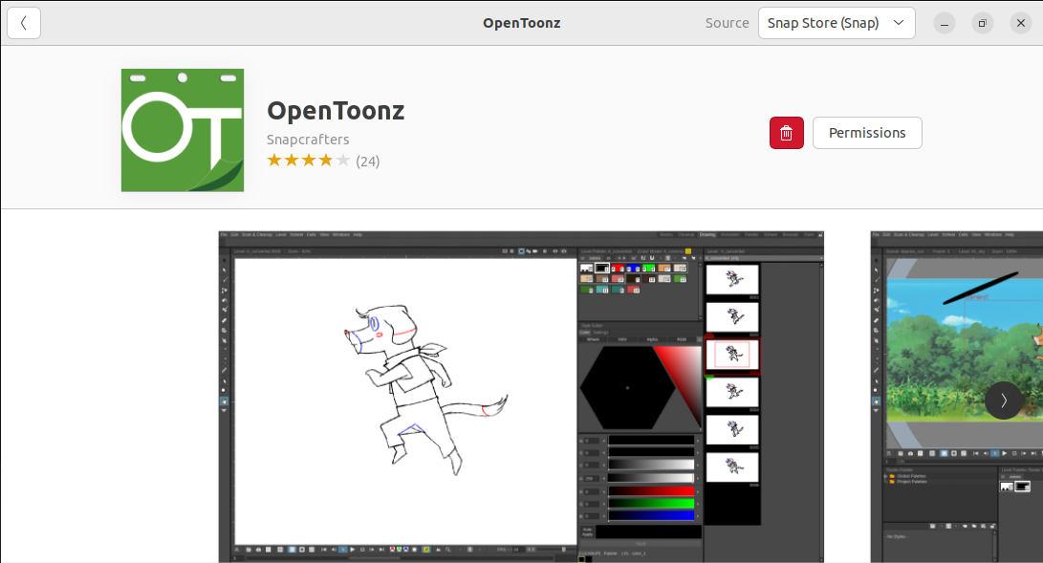Click the green OpenToonz app logo
Viewport: 1043px width, 563px height.
tap(183, 130)
